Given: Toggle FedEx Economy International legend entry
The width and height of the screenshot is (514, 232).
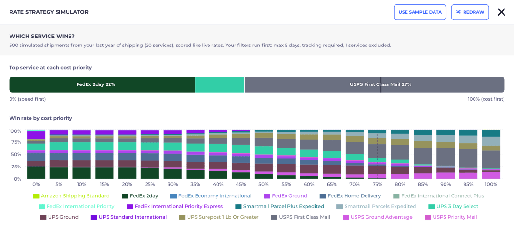Looking at the screenshot, I should tap(211, 196).
